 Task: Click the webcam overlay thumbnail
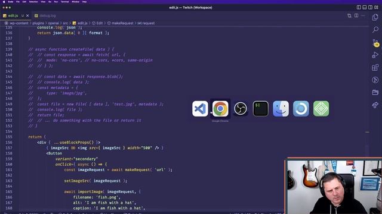pos(333,186)
